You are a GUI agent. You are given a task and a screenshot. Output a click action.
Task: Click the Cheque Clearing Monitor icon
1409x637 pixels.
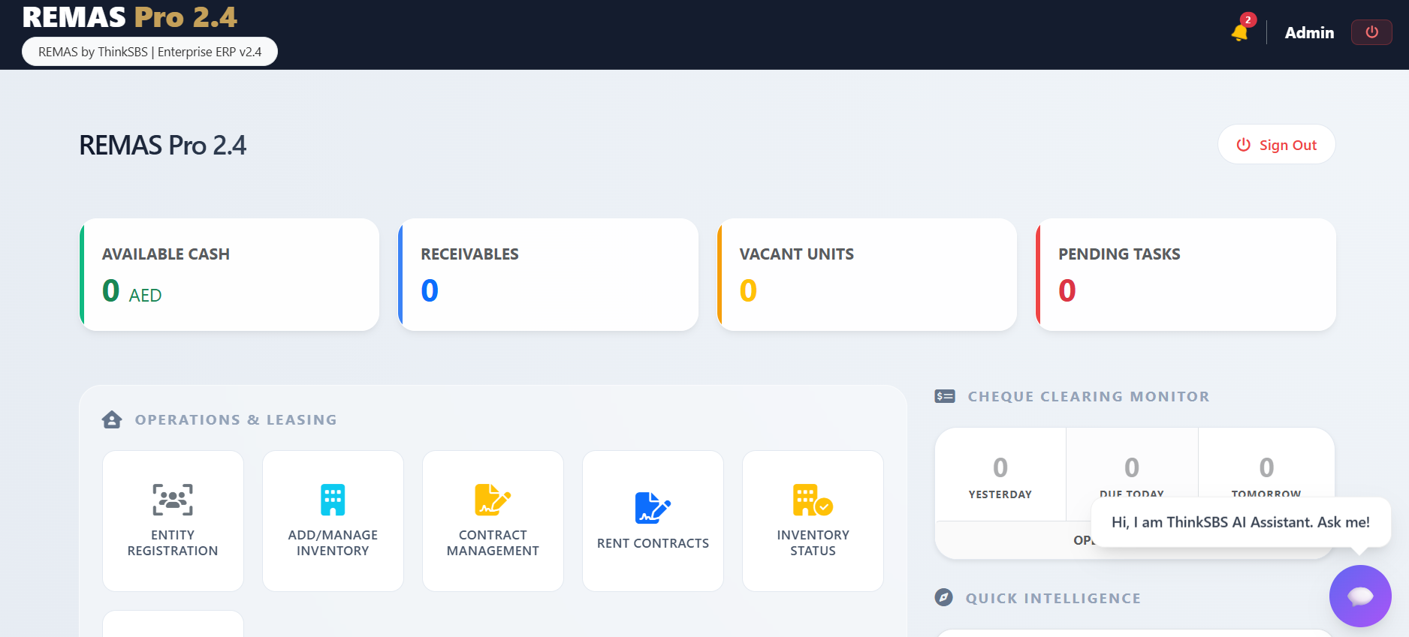(x=945, y=396)
